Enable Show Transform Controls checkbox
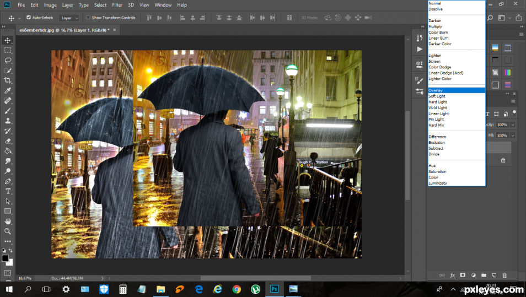This screenshot has width=526, height=297. (x=88, y=18)
